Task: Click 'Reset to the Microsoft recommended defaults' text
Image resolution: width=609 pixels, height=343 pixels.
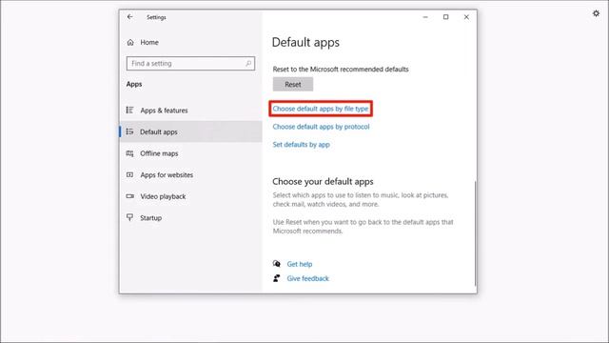Action: pyautogui.click(x=341, y=70)
